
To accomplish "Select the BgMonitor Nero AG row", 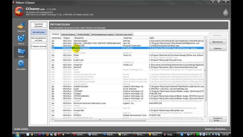I will 128,43.
